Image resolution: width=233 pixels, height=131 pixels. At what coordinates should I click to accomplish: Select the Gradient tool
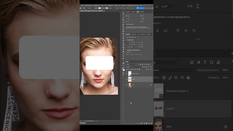(x=123, y=45)
